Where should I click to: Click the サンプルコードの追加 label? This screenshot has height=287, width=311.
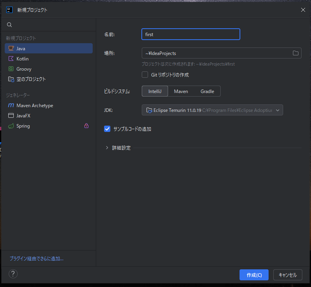pyautogui.click(x=132, y=129)
